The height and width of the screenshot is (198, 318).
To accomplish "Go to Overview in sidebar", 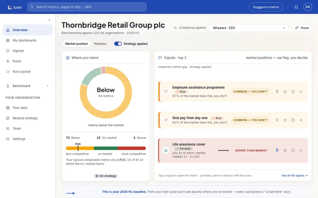I will point(28,30).
